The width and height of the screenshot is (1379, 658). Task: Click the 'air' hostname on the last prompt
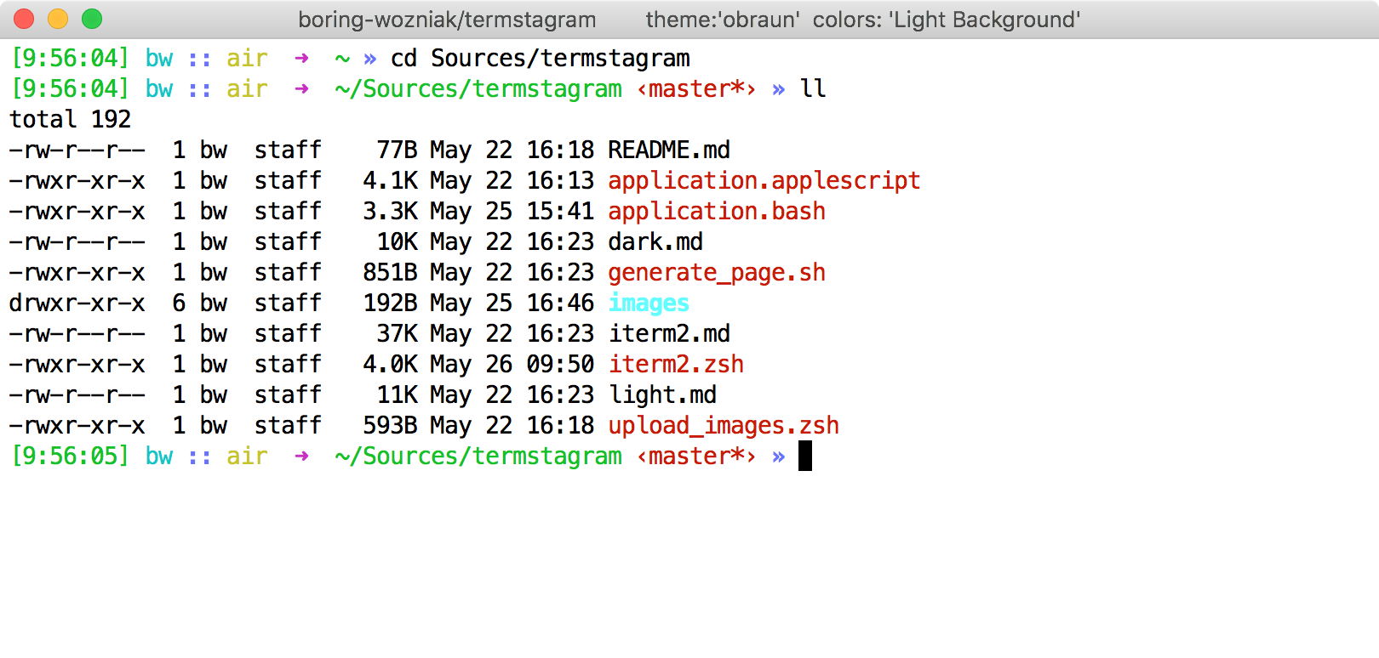pos(247,456)
